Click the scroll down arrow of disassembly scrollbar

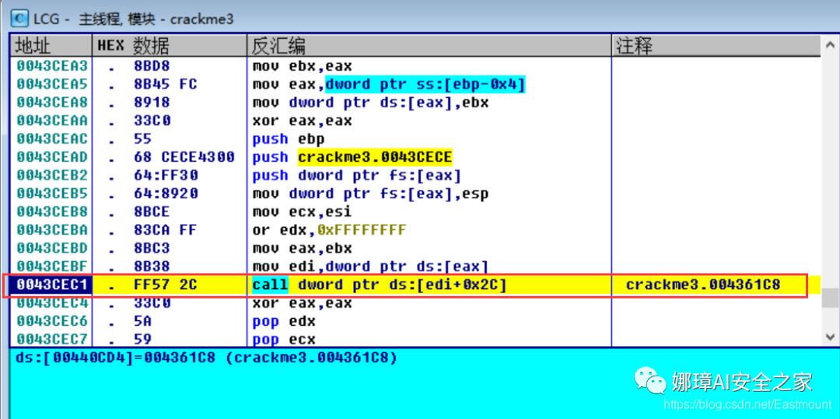[x=829, y=337]
